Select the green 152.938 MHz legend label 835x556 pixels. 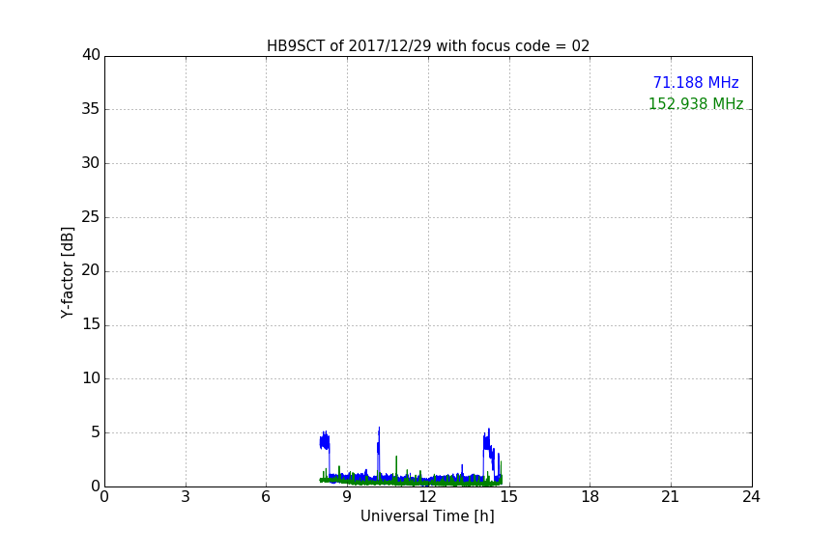coord(696,103)
